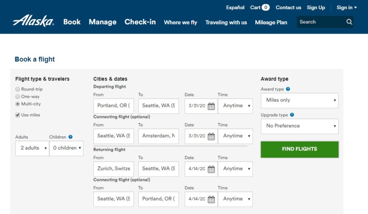The image size is (368, 214).
Task: Open the No Preference upgrade dropdown
Action: coord(300,127)
